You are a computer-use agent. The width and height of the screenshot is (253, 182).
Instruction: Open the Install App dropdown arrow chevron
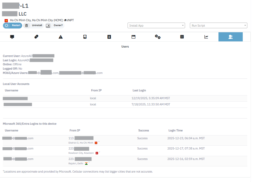(183, 25)
